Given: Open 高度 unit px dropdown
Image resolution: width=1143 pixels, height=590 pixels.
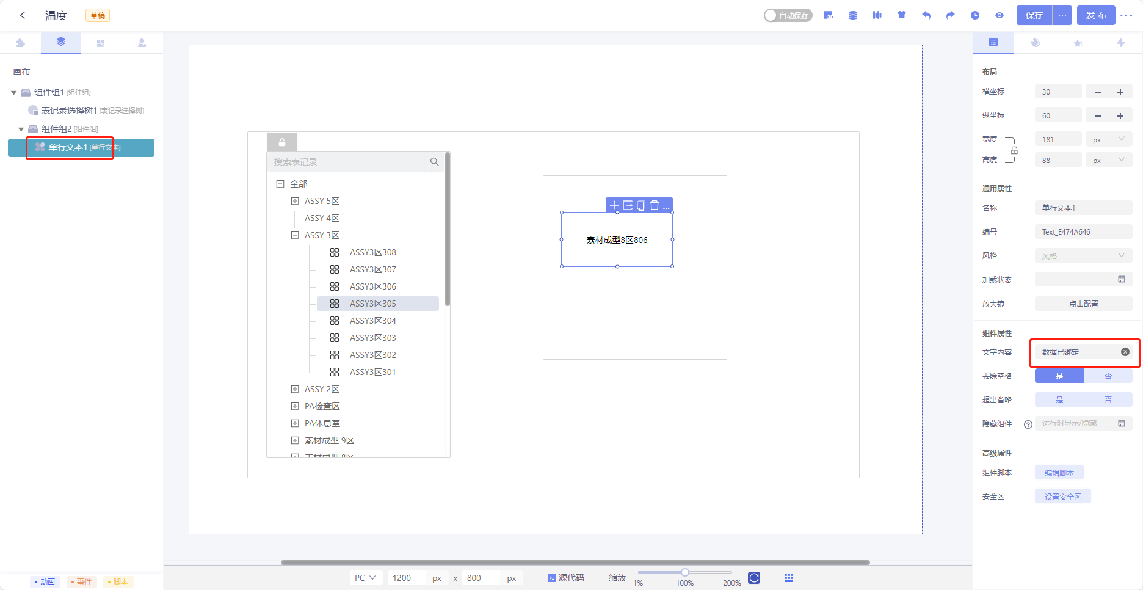Looking at the screenshot, I should (1109, 161).
